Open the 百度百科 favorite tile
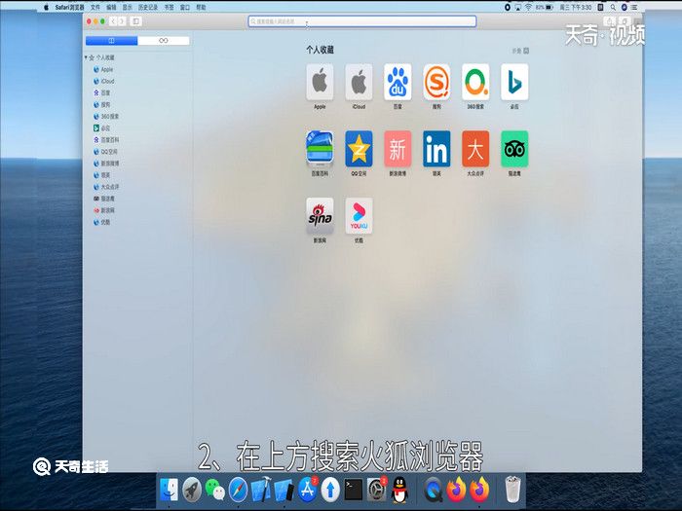The height and width of the screenshot is (511, 682). click(320, 149)
